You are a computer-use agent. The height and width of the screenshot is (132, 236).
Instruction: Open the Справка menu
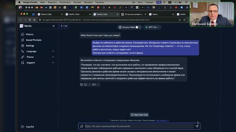pyautogui.click(x=149, y=2)
